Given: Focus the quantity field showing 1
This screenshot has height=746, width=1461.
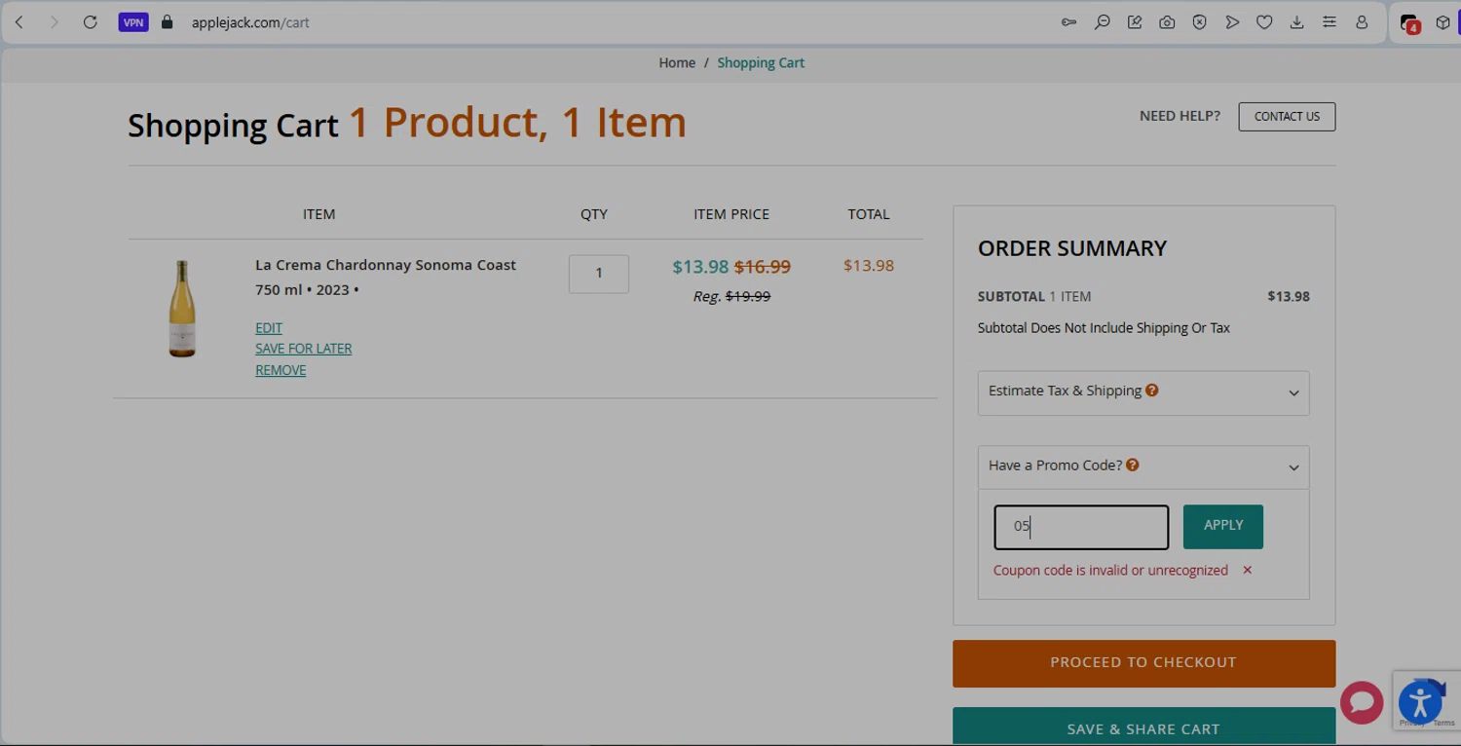Looking at the screenshot, I should coord(599,274).
